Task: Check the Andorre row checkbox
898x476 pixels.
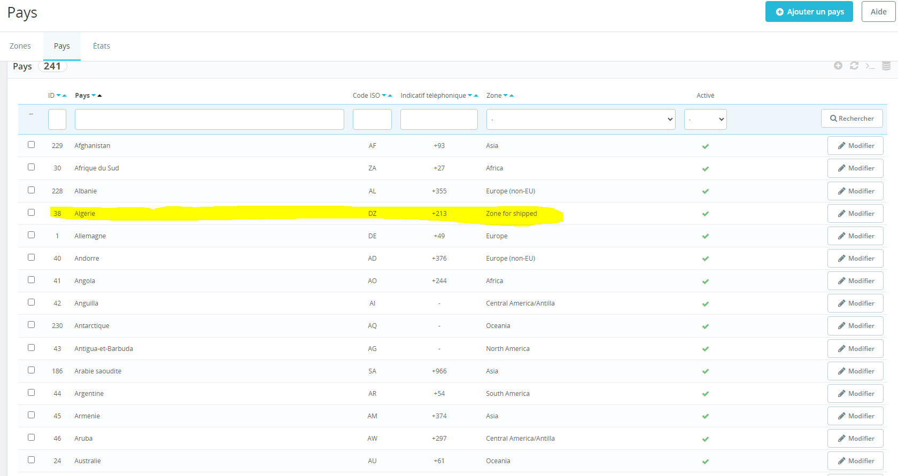Action: (31, 257)
